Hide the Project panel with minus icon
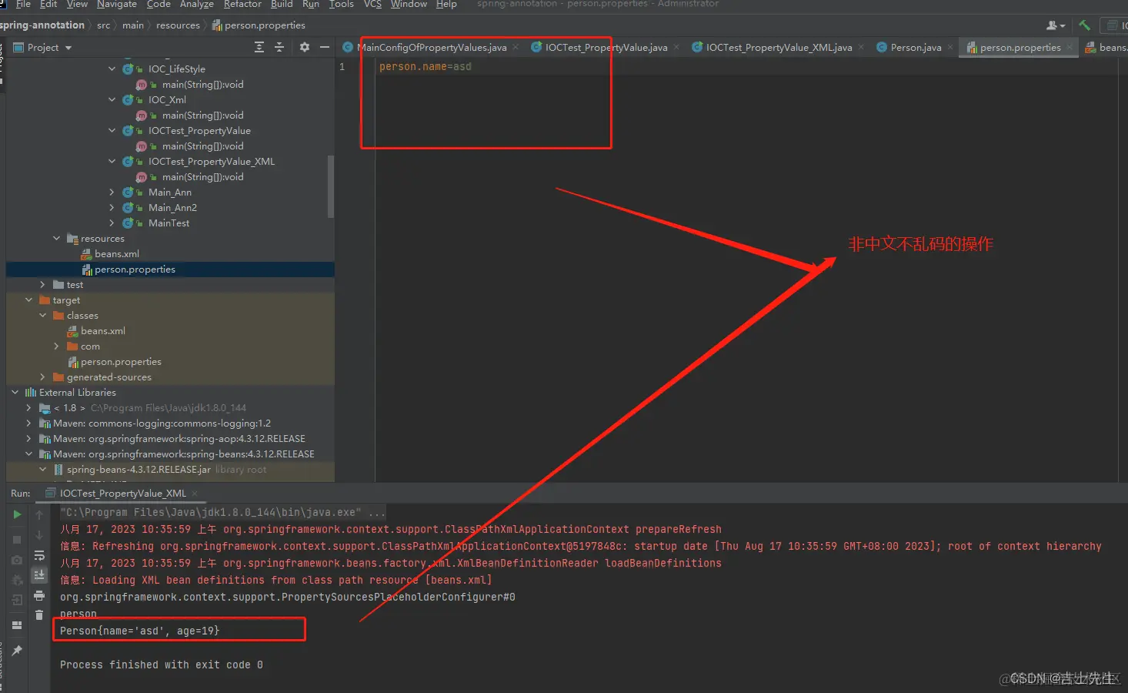 (325, 48)
